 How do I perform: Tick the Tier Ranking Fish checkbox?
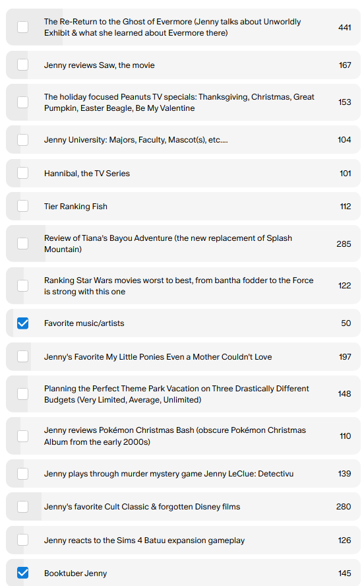(x=23, y=206)
